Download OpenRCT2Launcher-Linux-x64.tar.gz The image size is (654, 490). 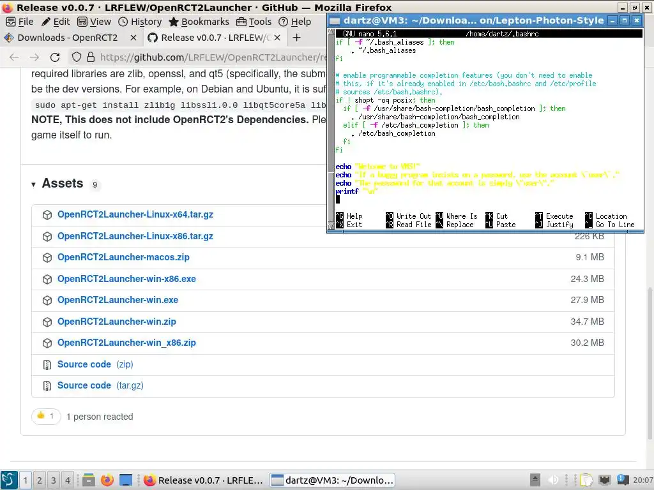(x=135, y=214)
